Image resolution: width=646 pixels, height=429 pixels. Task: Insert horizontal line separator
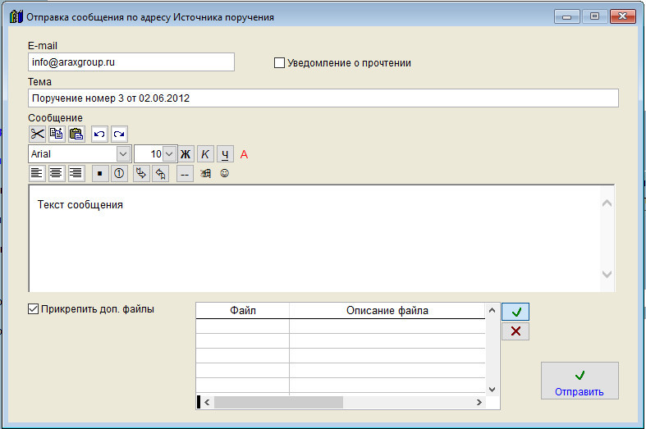pos(185,173)
